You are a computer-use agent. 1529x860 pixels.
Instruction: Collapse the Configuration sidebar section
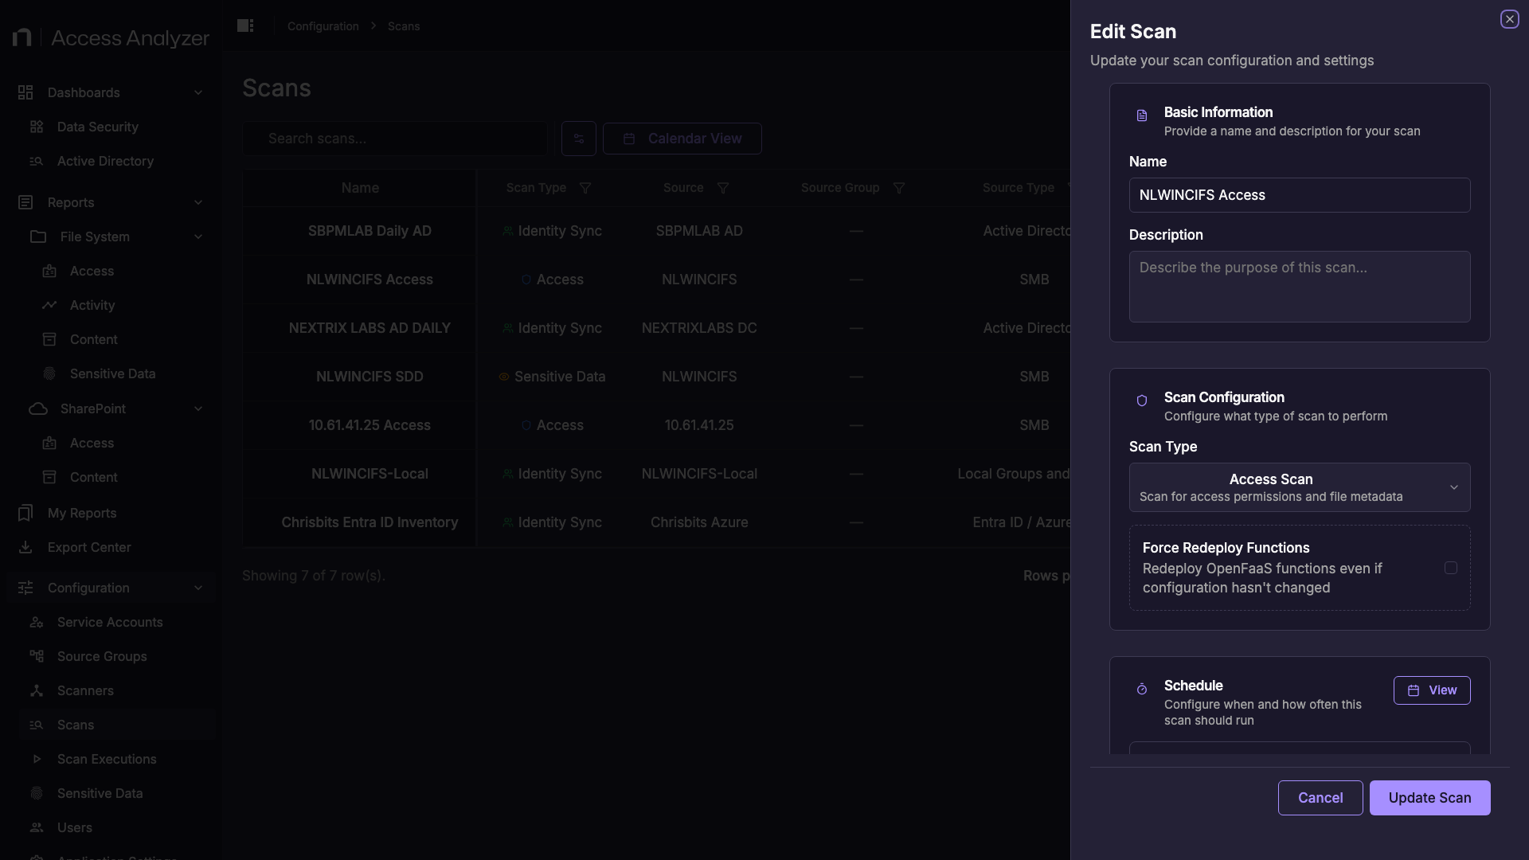pos(198,588)
